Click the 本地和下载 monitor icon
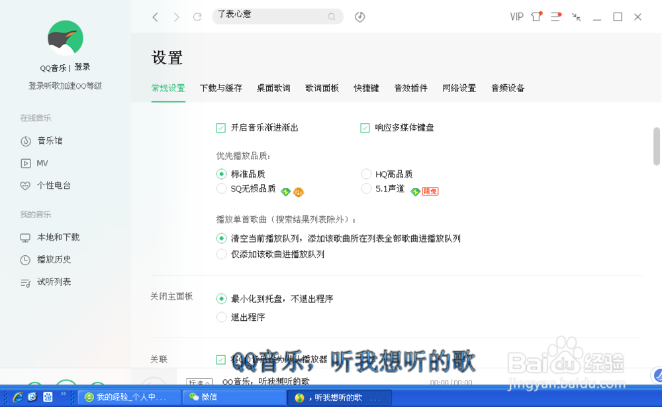Image resolution: width=662 pixels, height=407 pixels. pos(25,238)
